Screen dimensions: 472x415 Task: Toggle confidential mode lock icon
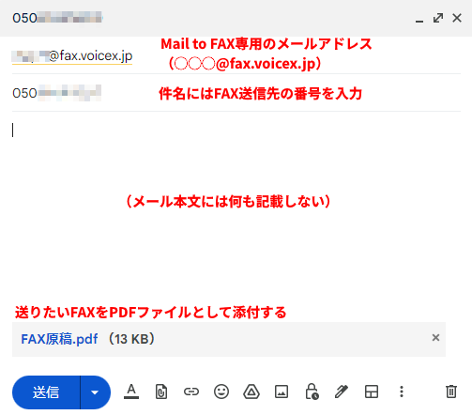pos(312,392)
